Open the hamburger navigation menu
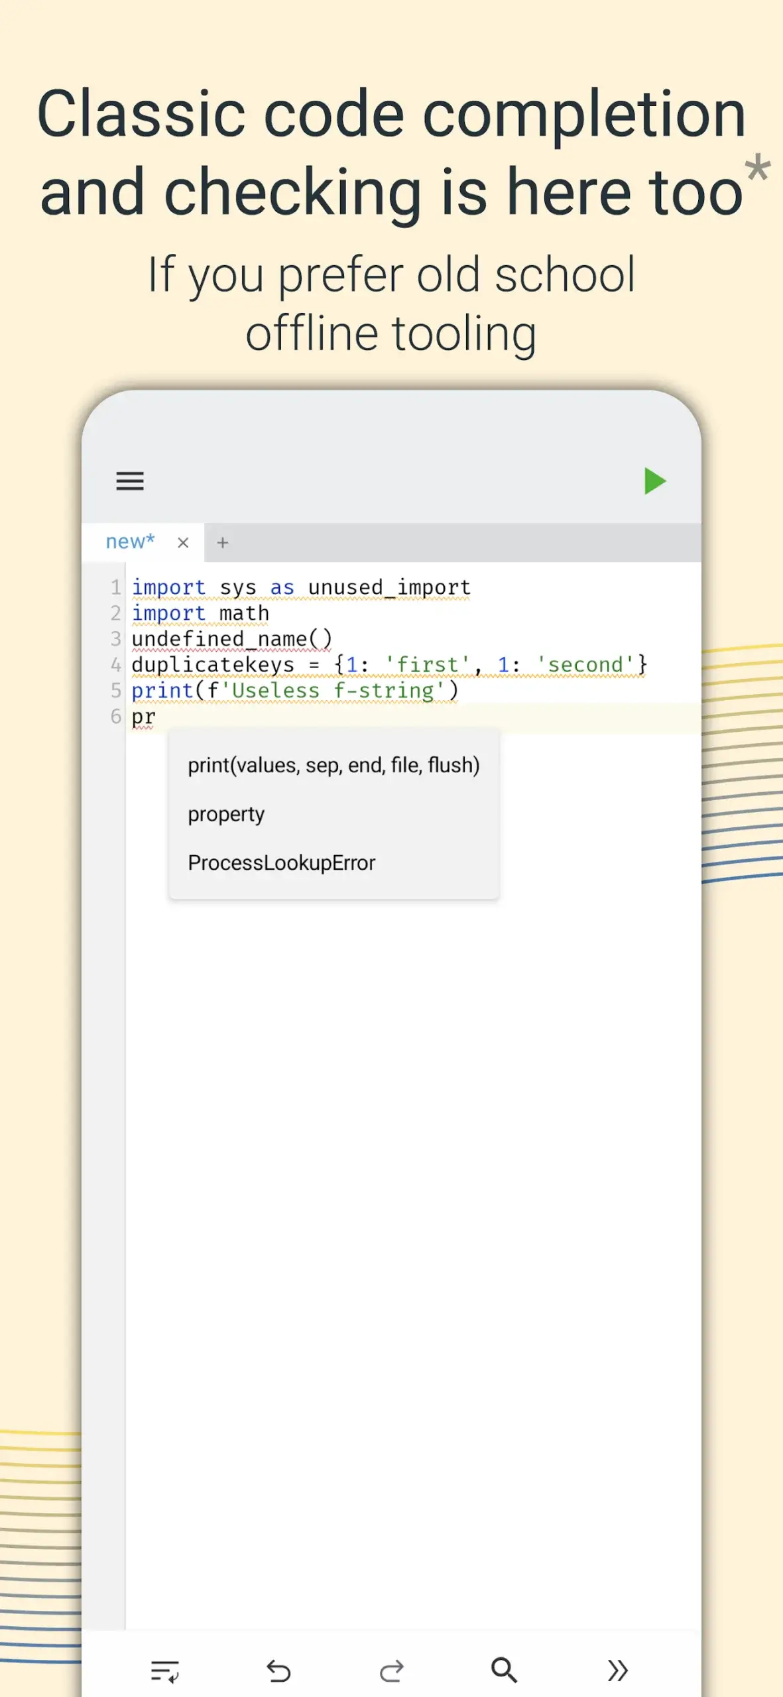Image resolution: width=783 pixels, height=1697 pixels. tap(130, 481)
